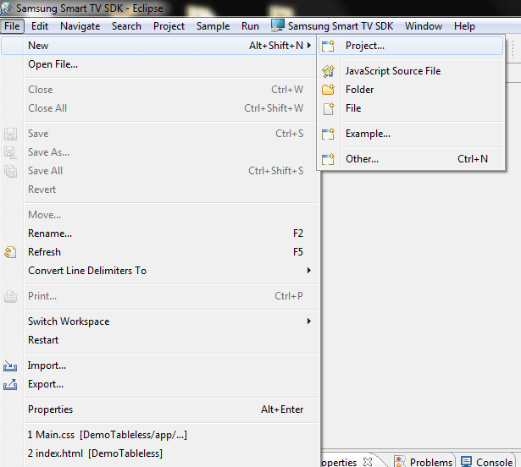Open the Window menu
521x467 pixels.
pos(424,26)
